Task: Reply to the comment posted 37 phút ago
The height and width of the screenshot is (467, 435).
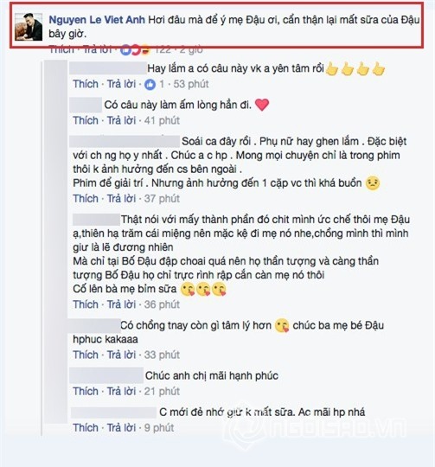Action: click(x=121, y=199)
